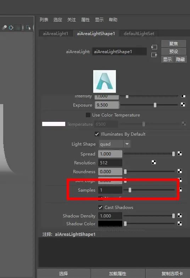Open the Light Shape quad dropdown
Screen dimensions: 190x278
(115, 144)
